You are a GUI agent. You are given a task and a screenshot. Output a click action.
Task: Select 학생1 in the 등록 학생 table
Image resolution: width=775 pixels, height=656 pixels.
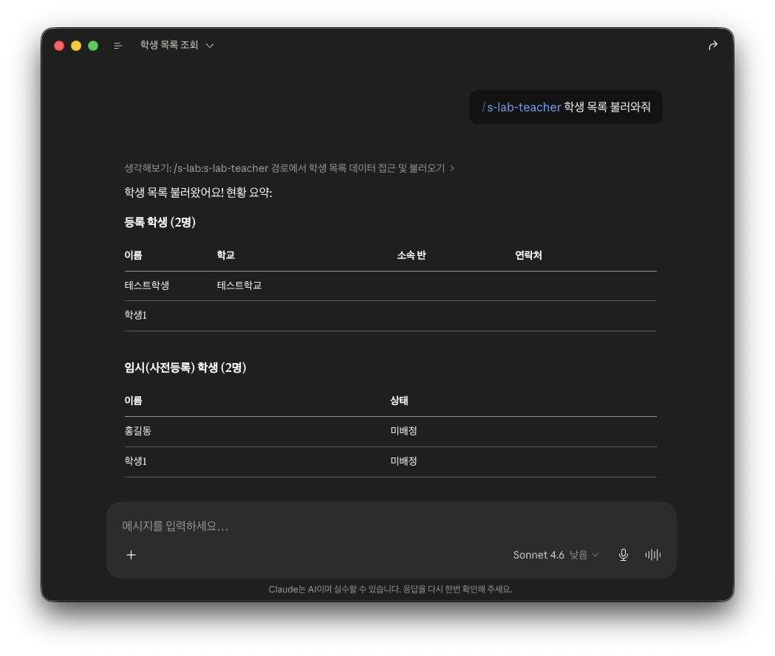coord(135,315)
